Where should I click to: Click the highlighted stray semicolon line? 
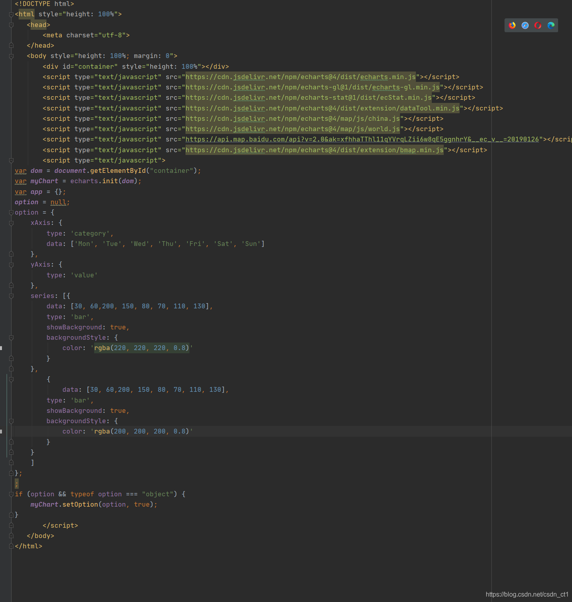tap(17, 484)
